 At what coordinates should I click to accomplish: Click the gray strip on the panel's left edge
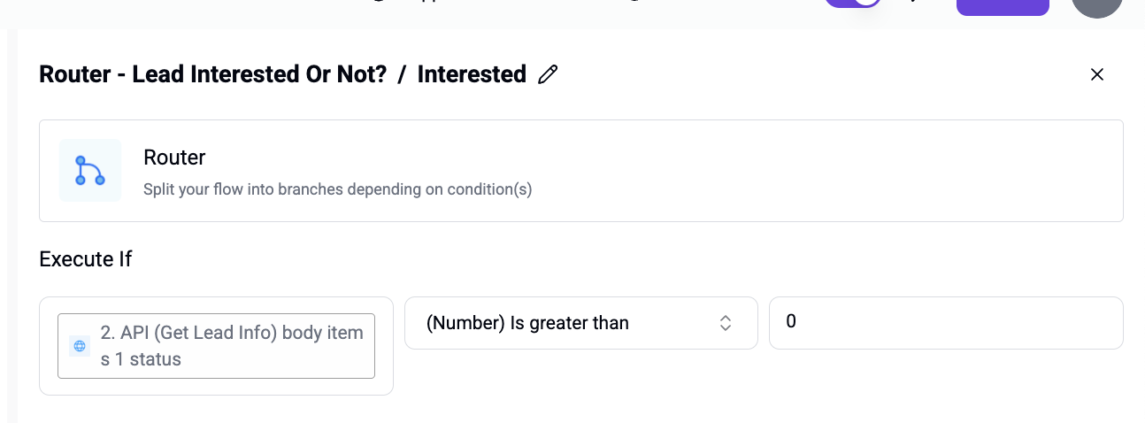pyautogui.click(x=12, y=226)
